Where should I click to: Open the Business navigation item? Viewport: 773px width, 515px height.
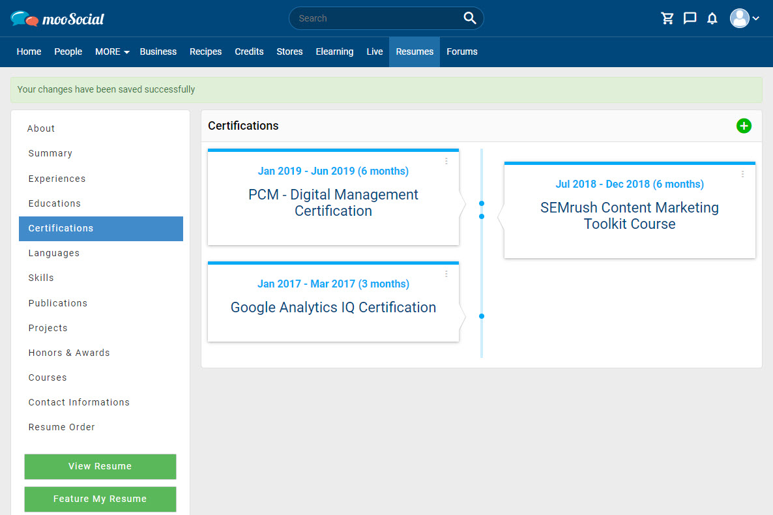tap(158, 51)
